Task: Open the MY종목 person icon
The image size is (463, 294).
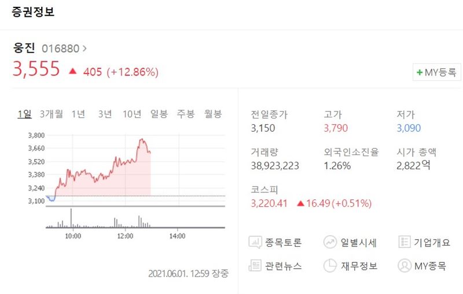Action: coord(405,266)
